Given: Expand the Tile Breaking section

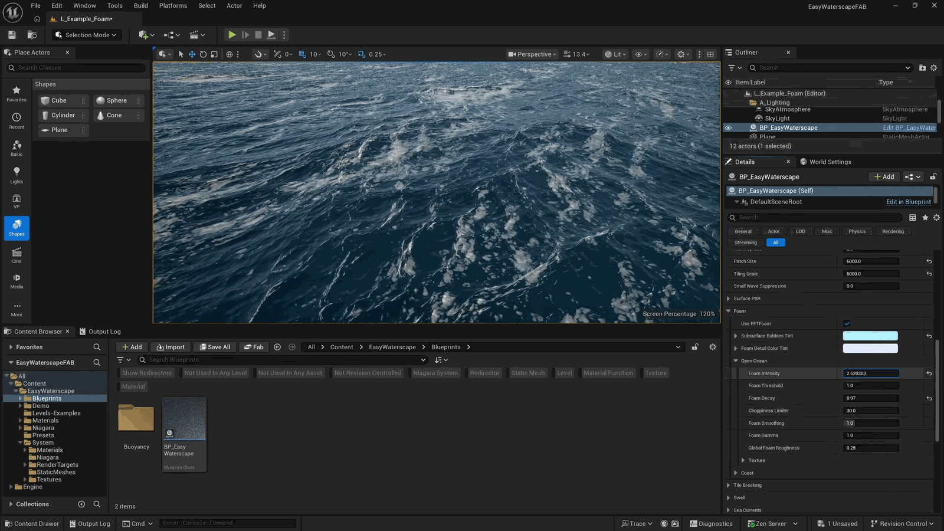Looking at the screenshot, I should click(x=729, y=486).
